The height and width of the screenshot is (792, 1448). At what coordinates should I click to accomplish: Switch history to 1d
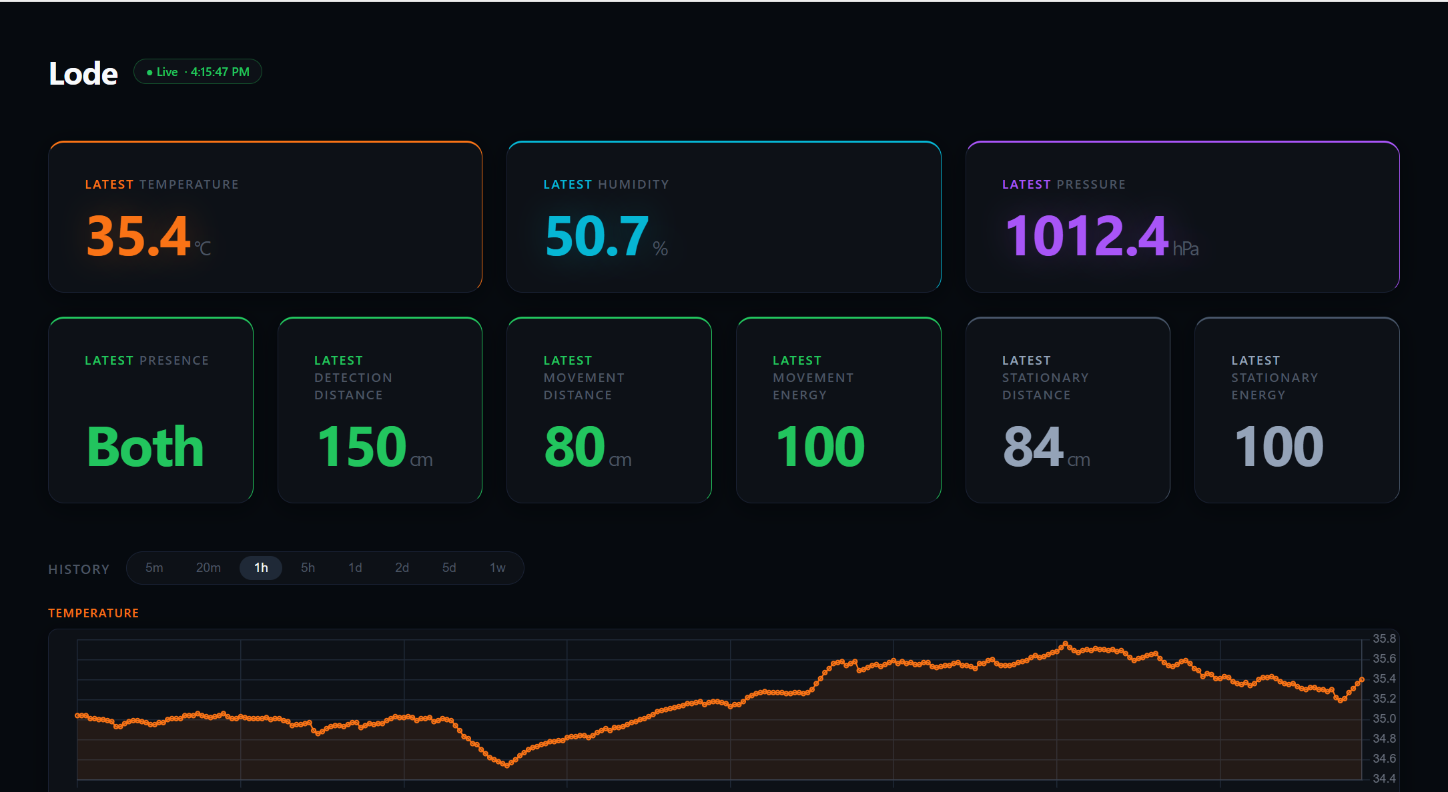pyautogui.click(x=355, y=568)
